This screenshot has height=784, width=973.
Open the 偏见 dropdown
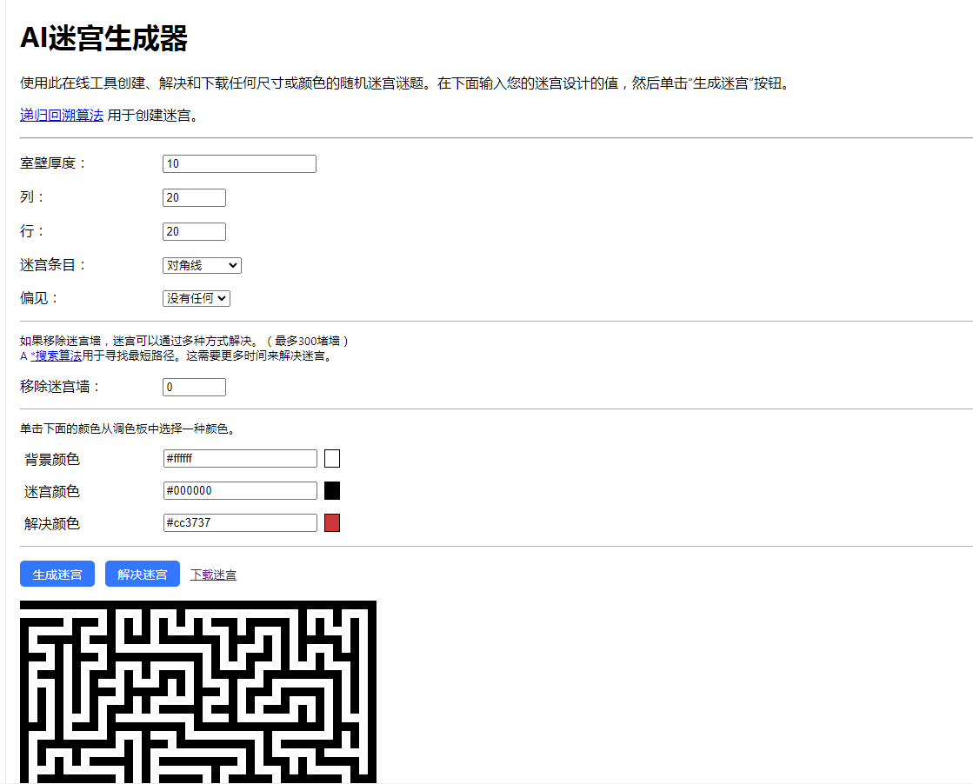[x=196, y=297]
